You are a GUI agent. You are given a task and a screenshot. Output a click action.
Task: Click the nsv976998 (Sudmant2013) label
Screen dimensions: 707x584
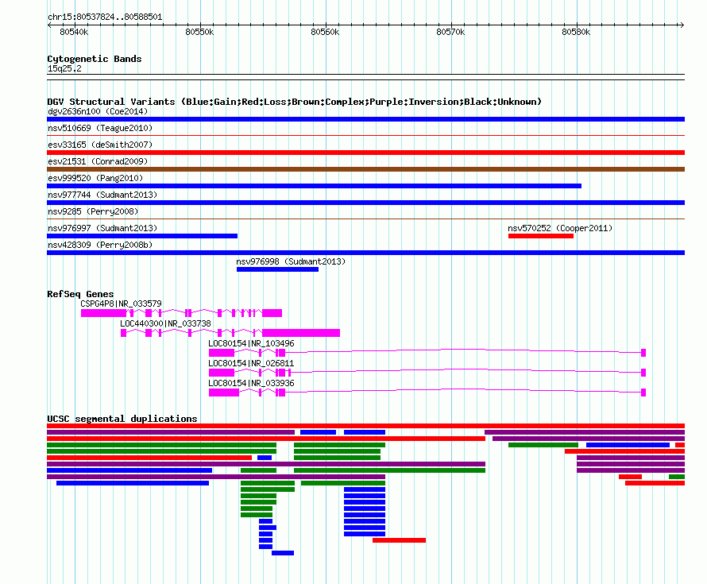point(291,261)
